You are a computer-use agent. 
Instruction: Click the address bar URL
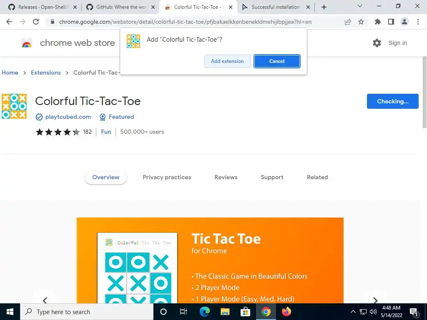(185, 22)
